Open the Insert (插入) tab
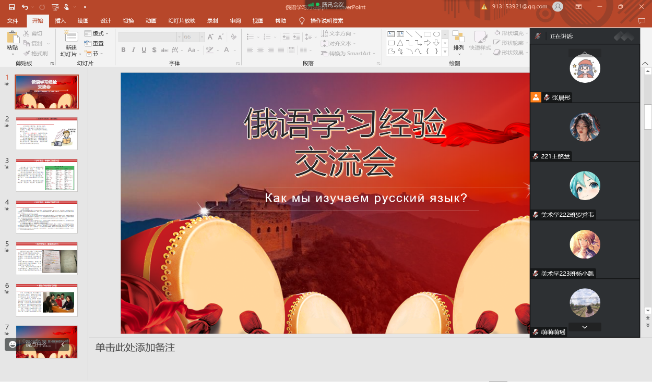 pos(60,21)
